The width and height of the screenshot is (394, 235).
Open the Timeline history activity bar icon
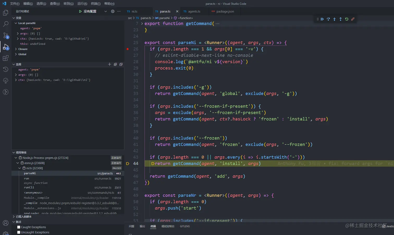tap(5, 69)
